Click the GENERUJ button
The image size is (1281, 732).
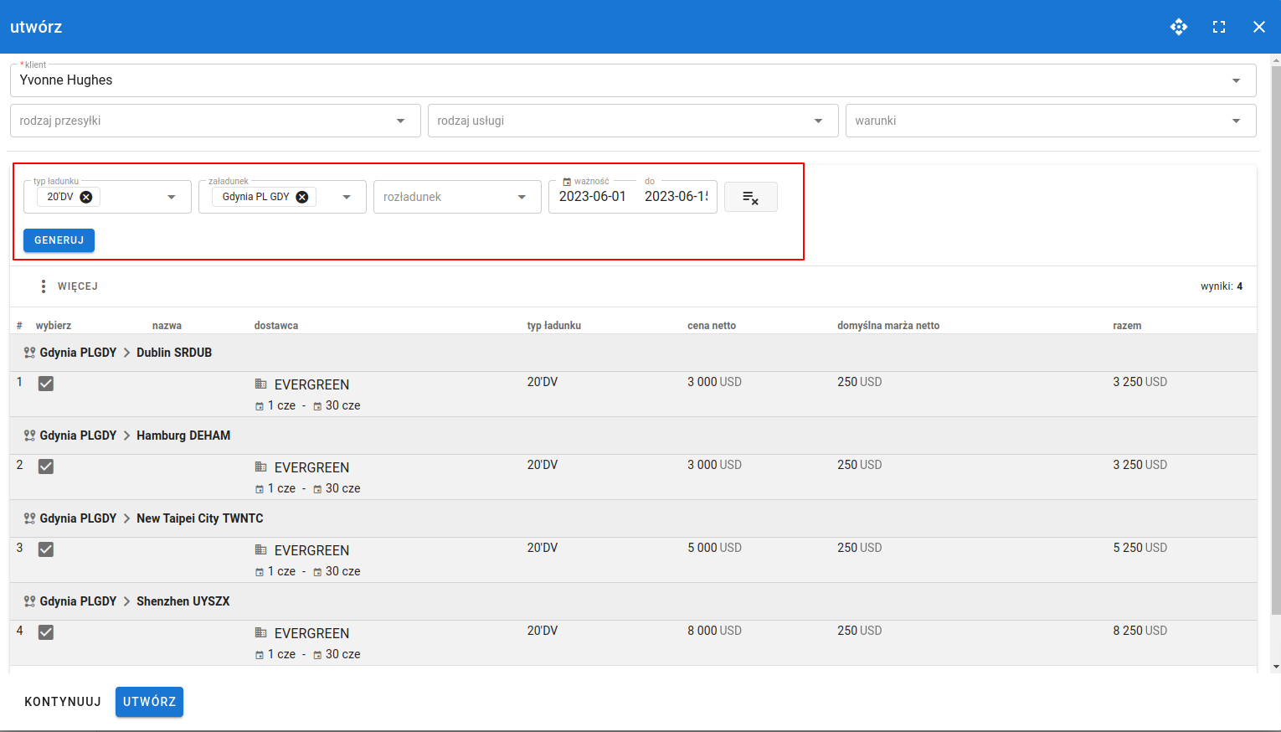(59, 240)
